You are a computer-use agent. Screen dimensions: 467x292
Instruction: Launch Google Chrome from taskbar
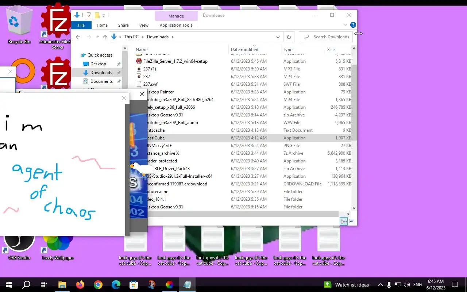click(98, 285)
